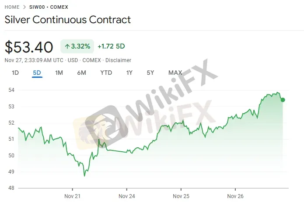Click the breadcrumb chevron separator

point(25,7)
